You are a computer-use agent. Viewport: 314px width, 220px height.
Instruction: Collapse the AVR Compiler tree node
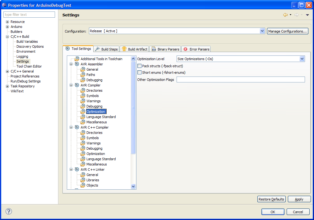pyautogui.click(x=71, y=85)
